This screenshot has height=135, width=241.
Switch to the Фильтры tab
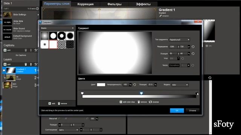tap(114, 4)
